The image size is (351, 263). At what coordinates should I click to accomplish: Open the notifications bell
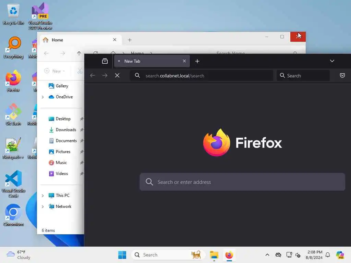328,255
